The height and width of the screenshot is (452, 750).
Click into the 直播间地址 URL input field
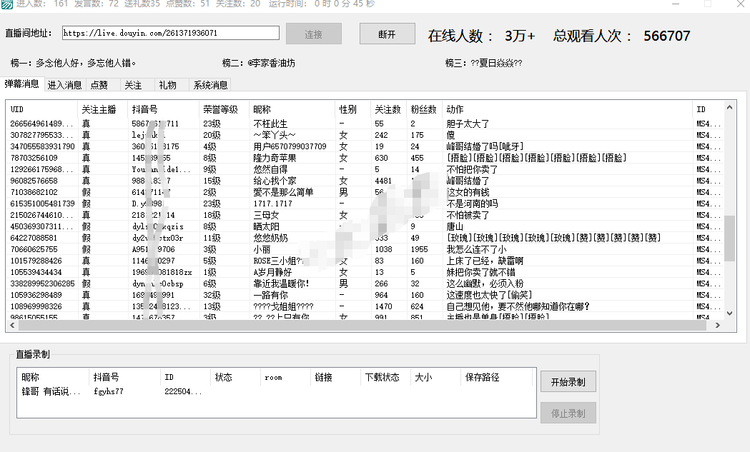(x=170, y=34)
